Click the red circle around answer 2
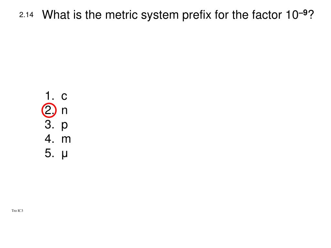The width and height of the screenshot is (331, 248). pyautogui.click(x=49, y=110)
